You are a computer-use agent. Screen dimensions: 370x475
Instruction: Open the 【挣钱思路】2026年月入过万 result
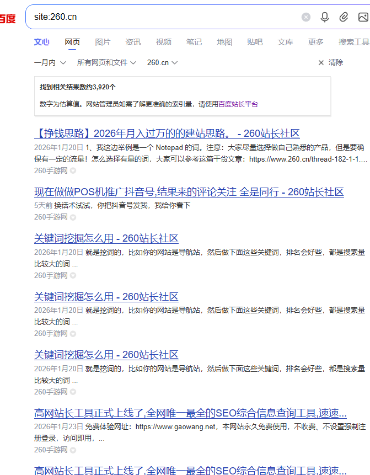tap(167, 134)
